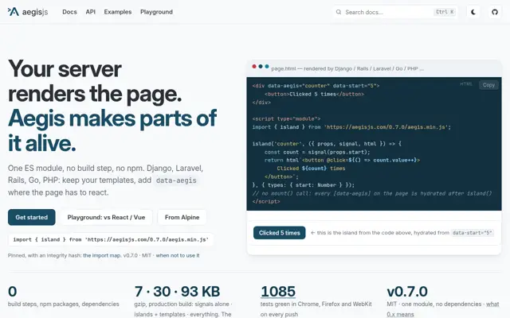Click the page.html window title
Viewport: 510px width, 318px height.
tap(347, 68)
